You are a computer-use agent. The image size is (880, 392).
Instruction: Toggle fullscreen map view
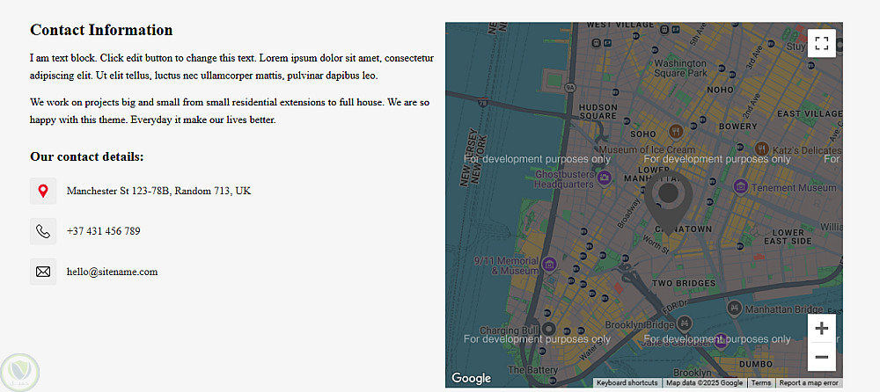coord(822,43)
